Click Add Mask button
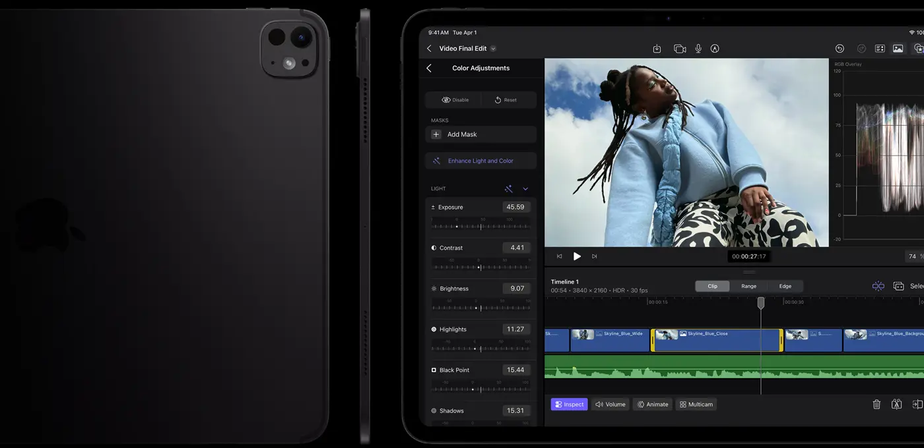Viewport: 924px width, 448px height. [480, 134]
